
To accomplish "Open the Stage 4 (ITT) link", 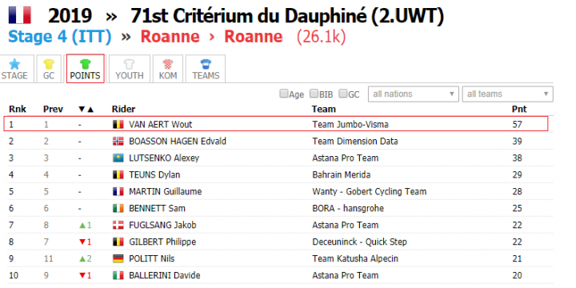I will click(x=60, y=37).
